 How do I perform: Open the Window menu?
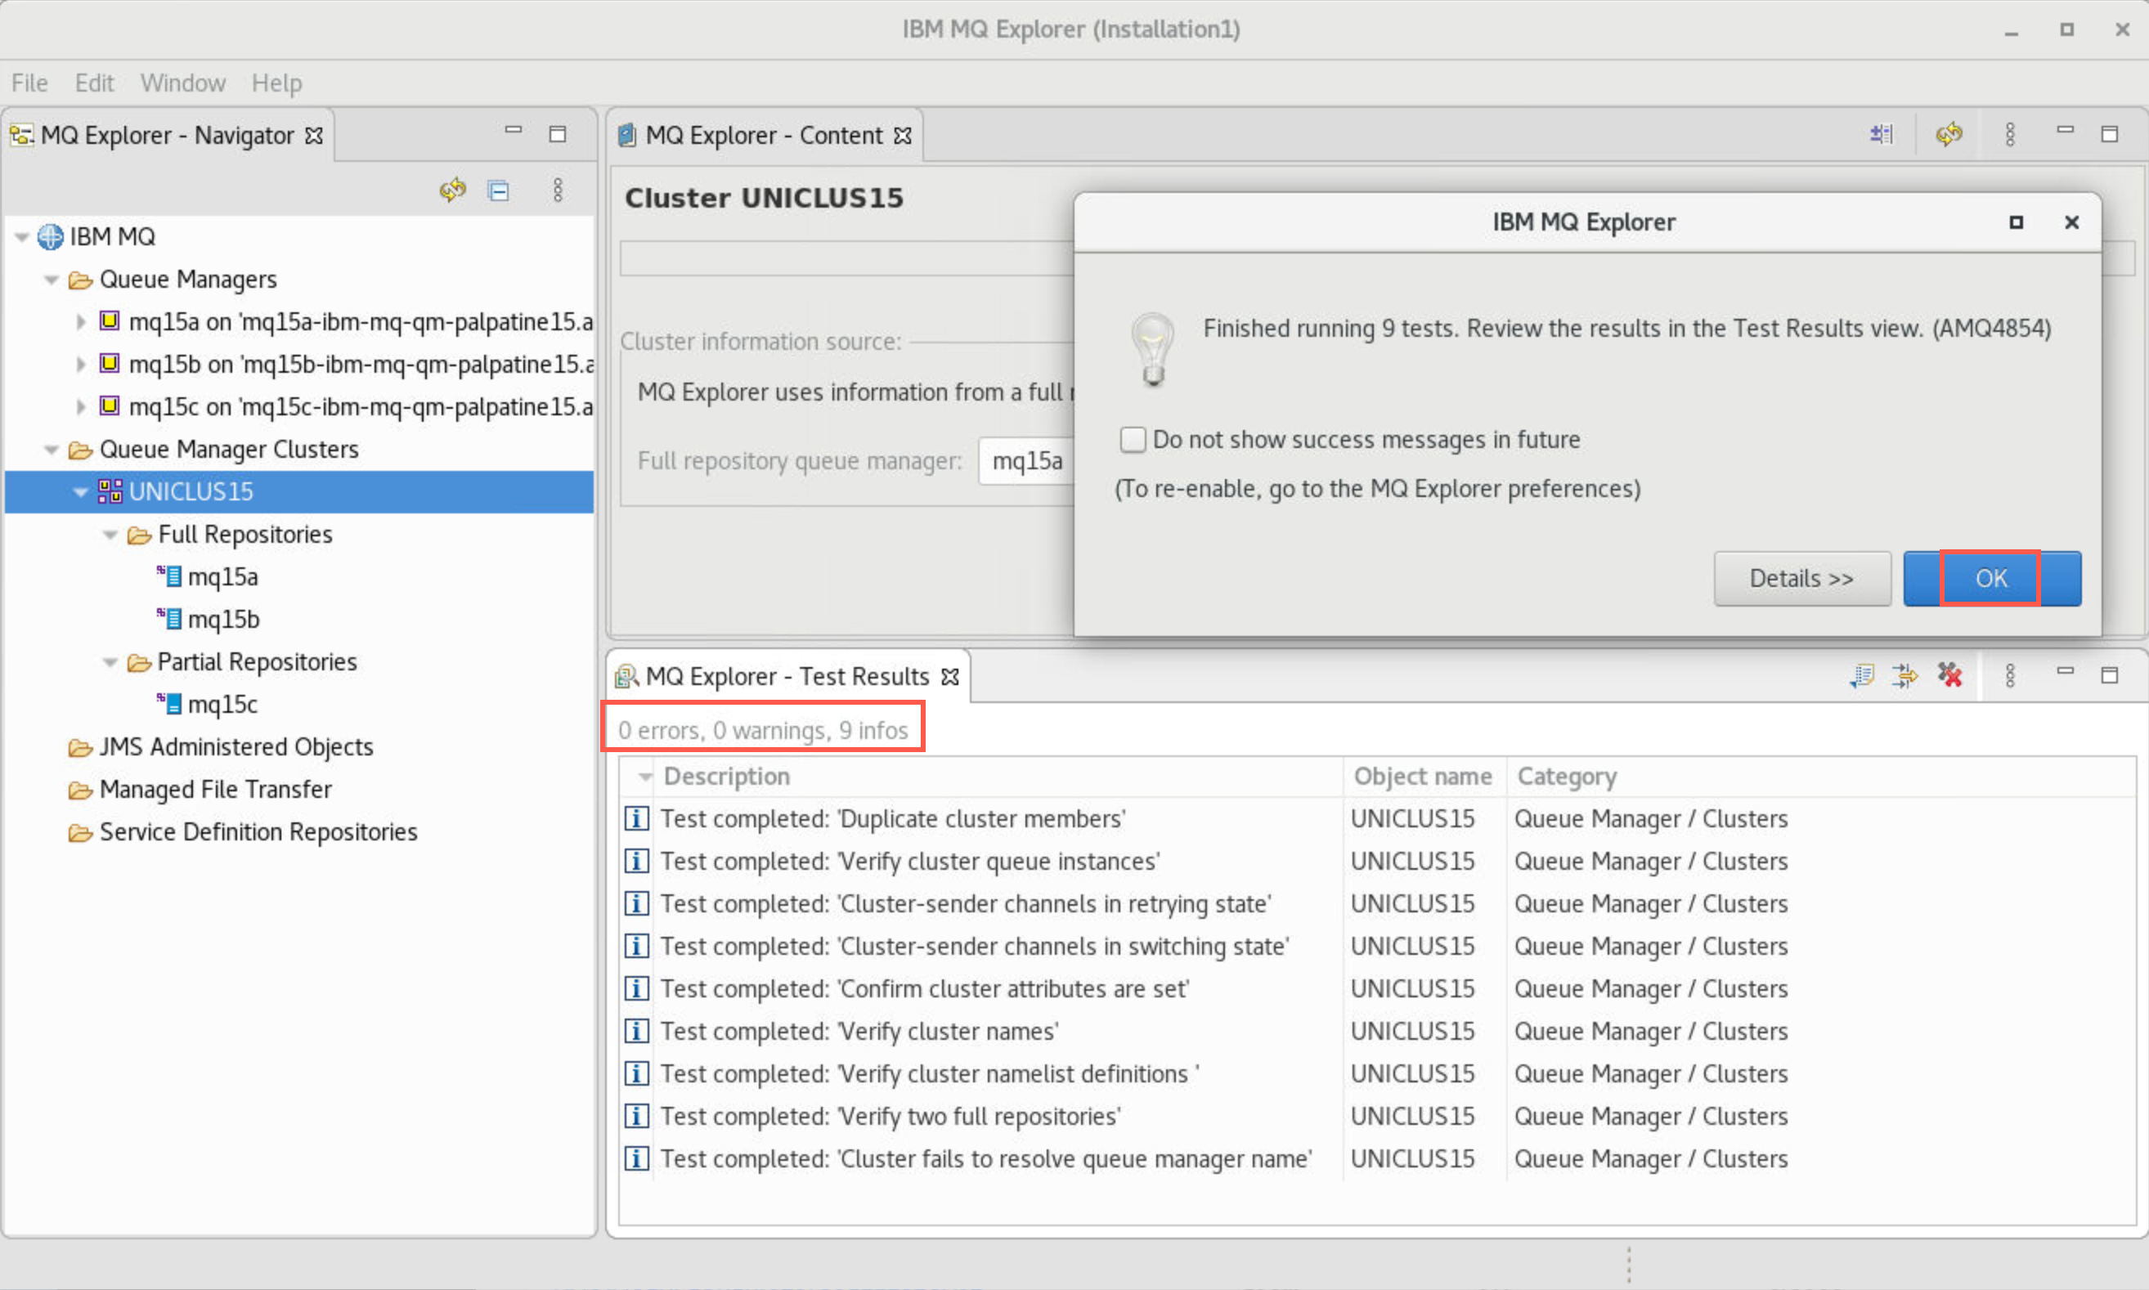click(x=182, y=83)
